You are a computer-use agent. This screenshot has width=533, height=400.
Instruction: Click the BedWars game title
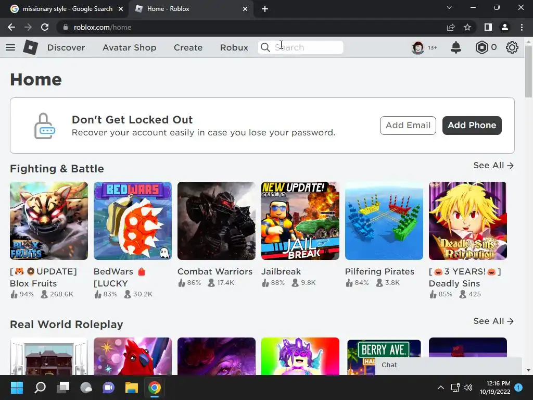[119, 277]
